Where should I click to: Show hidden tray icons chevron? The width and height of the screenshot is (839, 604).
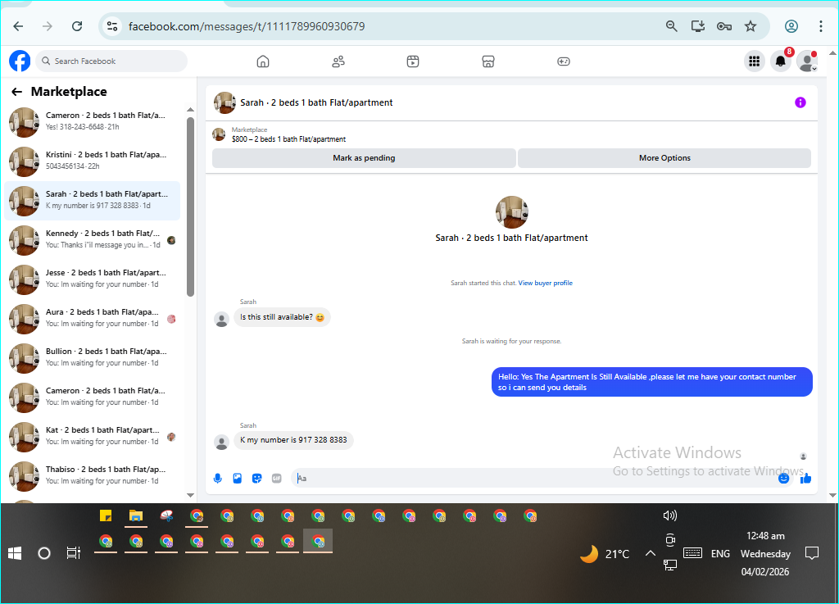650,553
